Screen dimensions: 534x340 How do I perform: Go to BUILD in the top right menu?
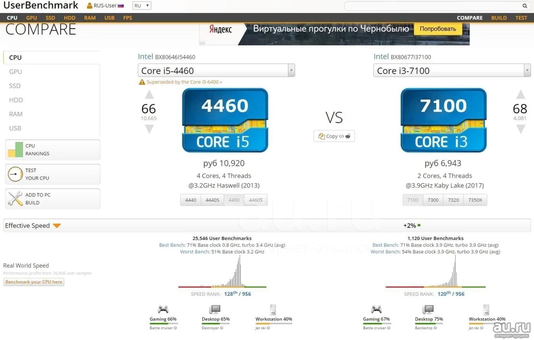click(499, 18)
